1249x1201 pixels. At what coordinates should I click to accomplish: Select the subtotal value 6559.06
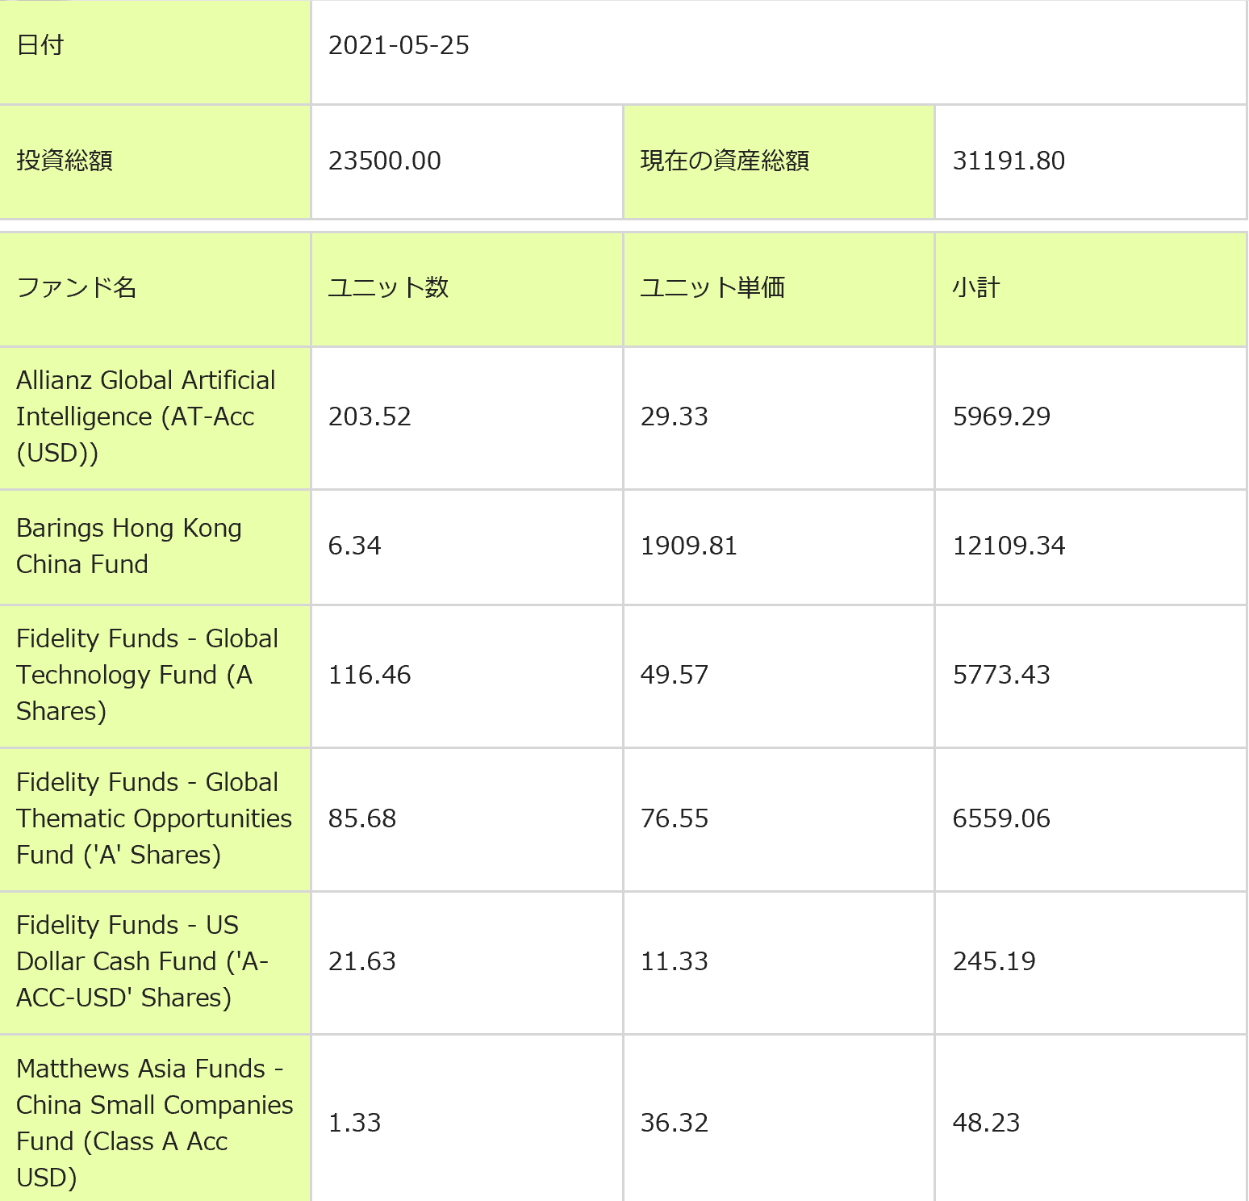pyautogui.click(x=1001, y=818)
